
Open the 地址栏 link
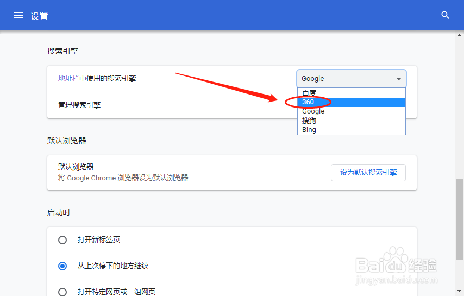(x=68, y=78)
